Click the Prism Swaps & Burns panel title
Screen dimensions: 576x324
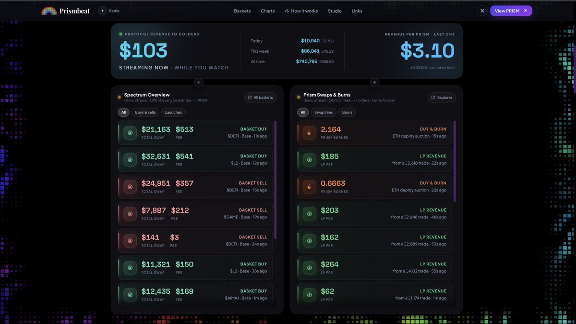click(327, 95)
